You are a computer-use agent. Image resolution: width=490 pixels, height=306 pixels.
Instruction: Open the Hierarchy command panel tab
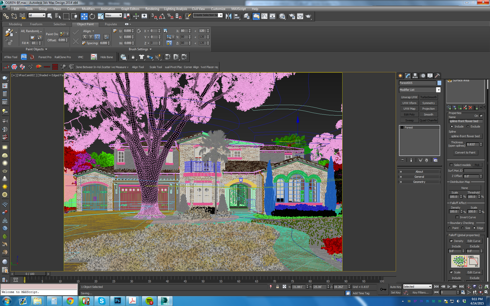(415, 76)
